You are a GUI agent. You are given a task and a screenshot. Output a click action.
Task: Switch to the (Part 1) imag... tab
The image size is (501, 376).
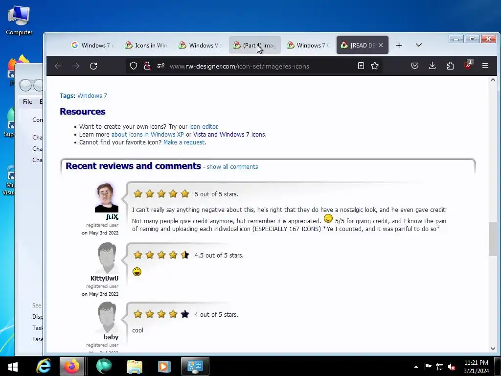pyautogui.click(x=254, y=45)
